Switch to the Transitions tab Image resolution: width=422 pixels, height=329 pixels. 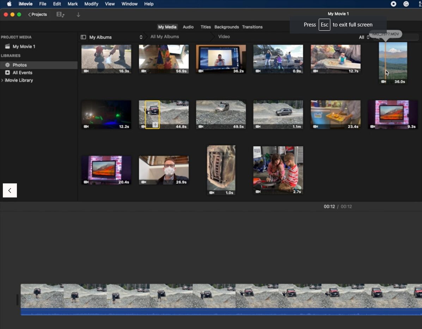[x=252, y=27]
